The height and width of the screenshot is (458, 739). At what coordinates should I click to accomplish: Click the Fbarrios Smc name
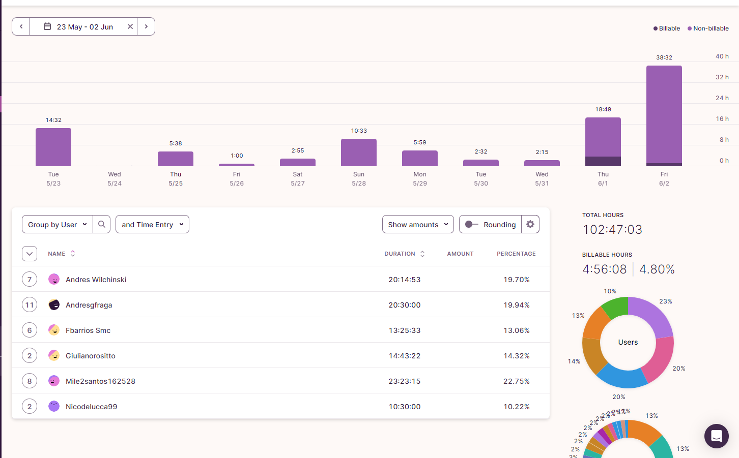tap(88, 330)
